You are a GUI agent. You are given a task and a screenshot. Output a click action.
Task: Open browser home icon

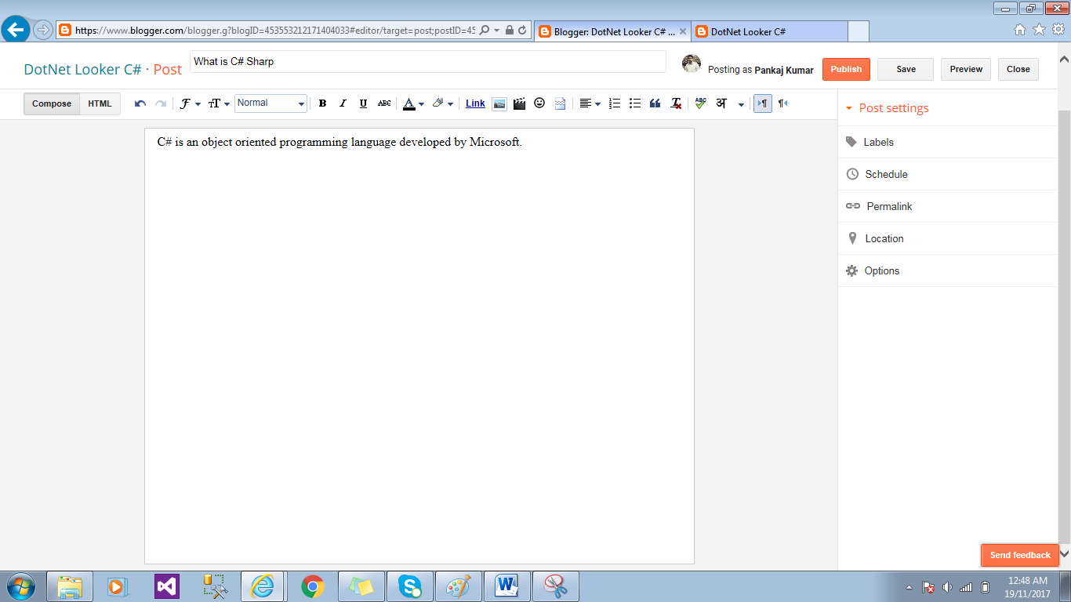tap(1020, 30)
